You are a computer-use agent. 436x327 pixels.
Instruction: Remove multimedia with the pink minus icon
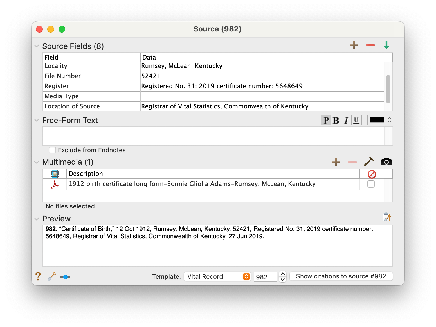[352, 162]
